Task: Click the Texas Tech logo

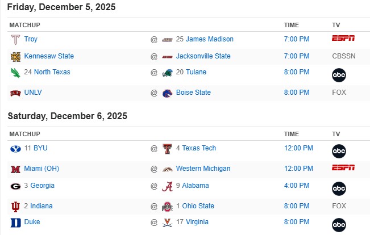Action: [x=167, y=149]
